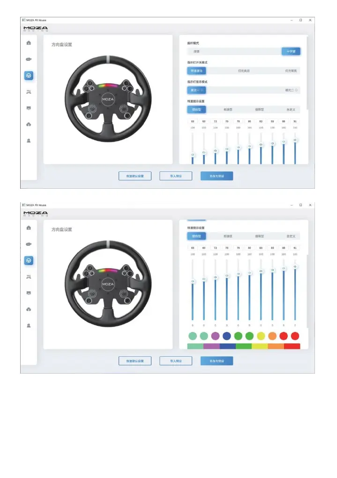Click the 72 value field in top window
The height and width of the screenshot is (478, 337).
(215, 121)
